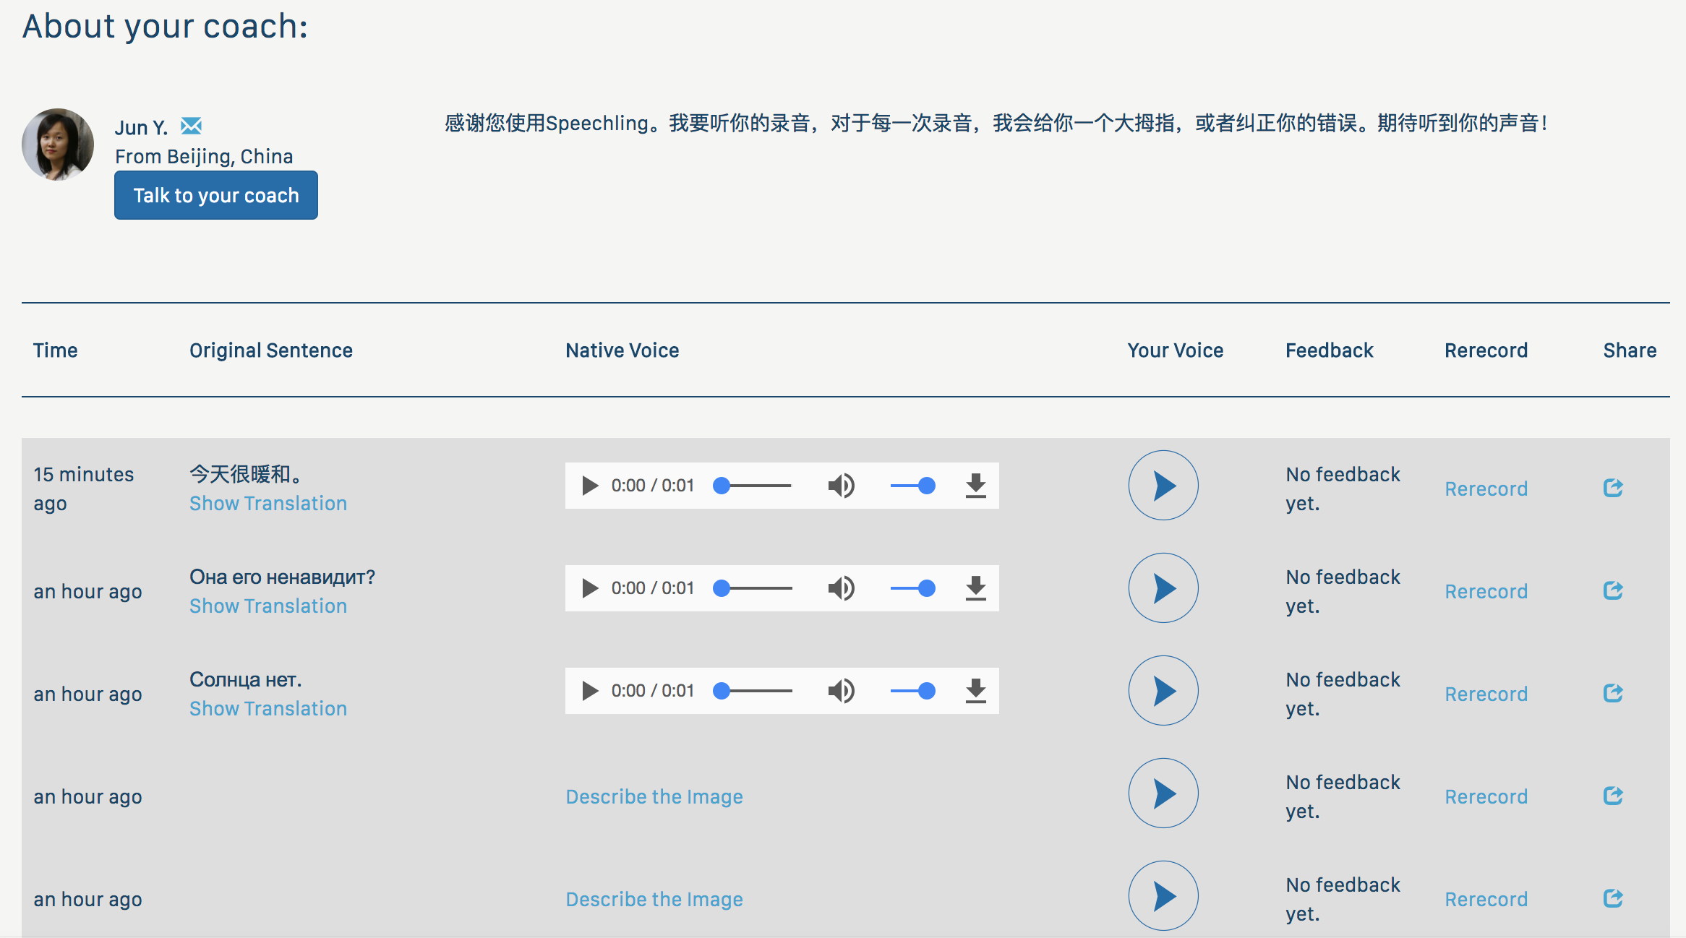This screenshot has height=938, width=1686.
Task: Mute the speaker on Она его ненавидит audio
Action: click(x=841, y=588)
